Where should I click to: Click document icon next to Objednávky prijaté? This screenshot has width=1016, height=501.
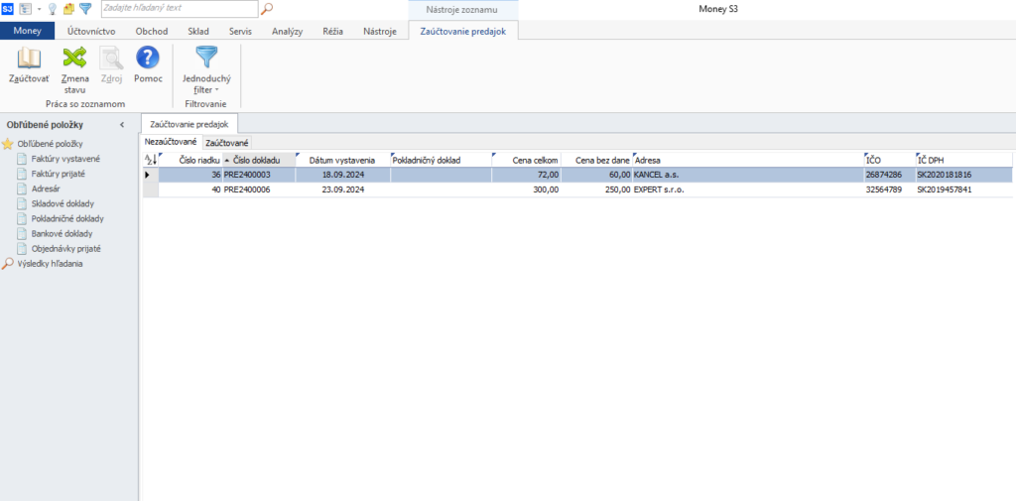[22, 248]
